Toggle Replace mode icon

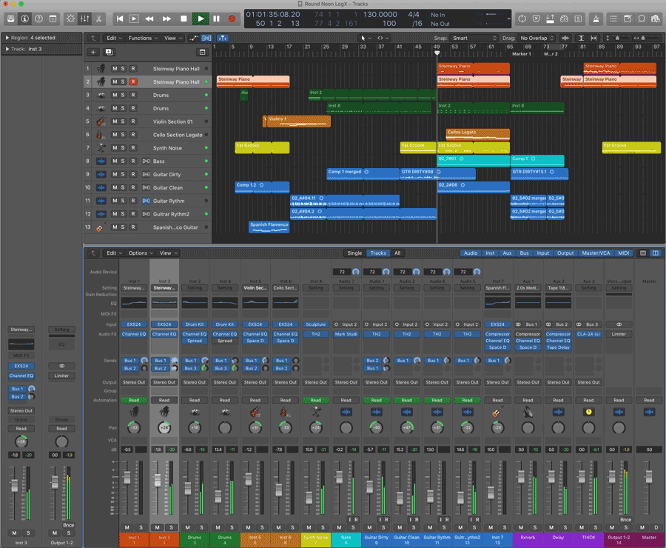[536, 19]
